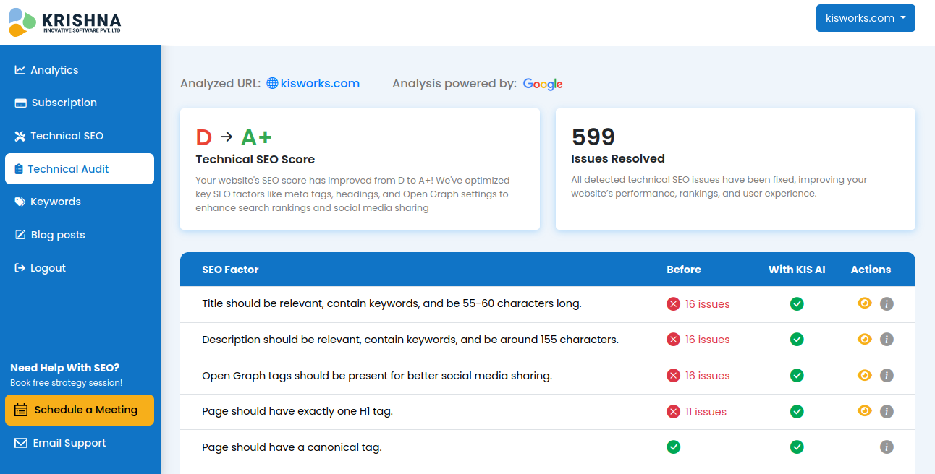Click '11 issues' in the H1 row

pyautogui.click(x=706, y=412)
